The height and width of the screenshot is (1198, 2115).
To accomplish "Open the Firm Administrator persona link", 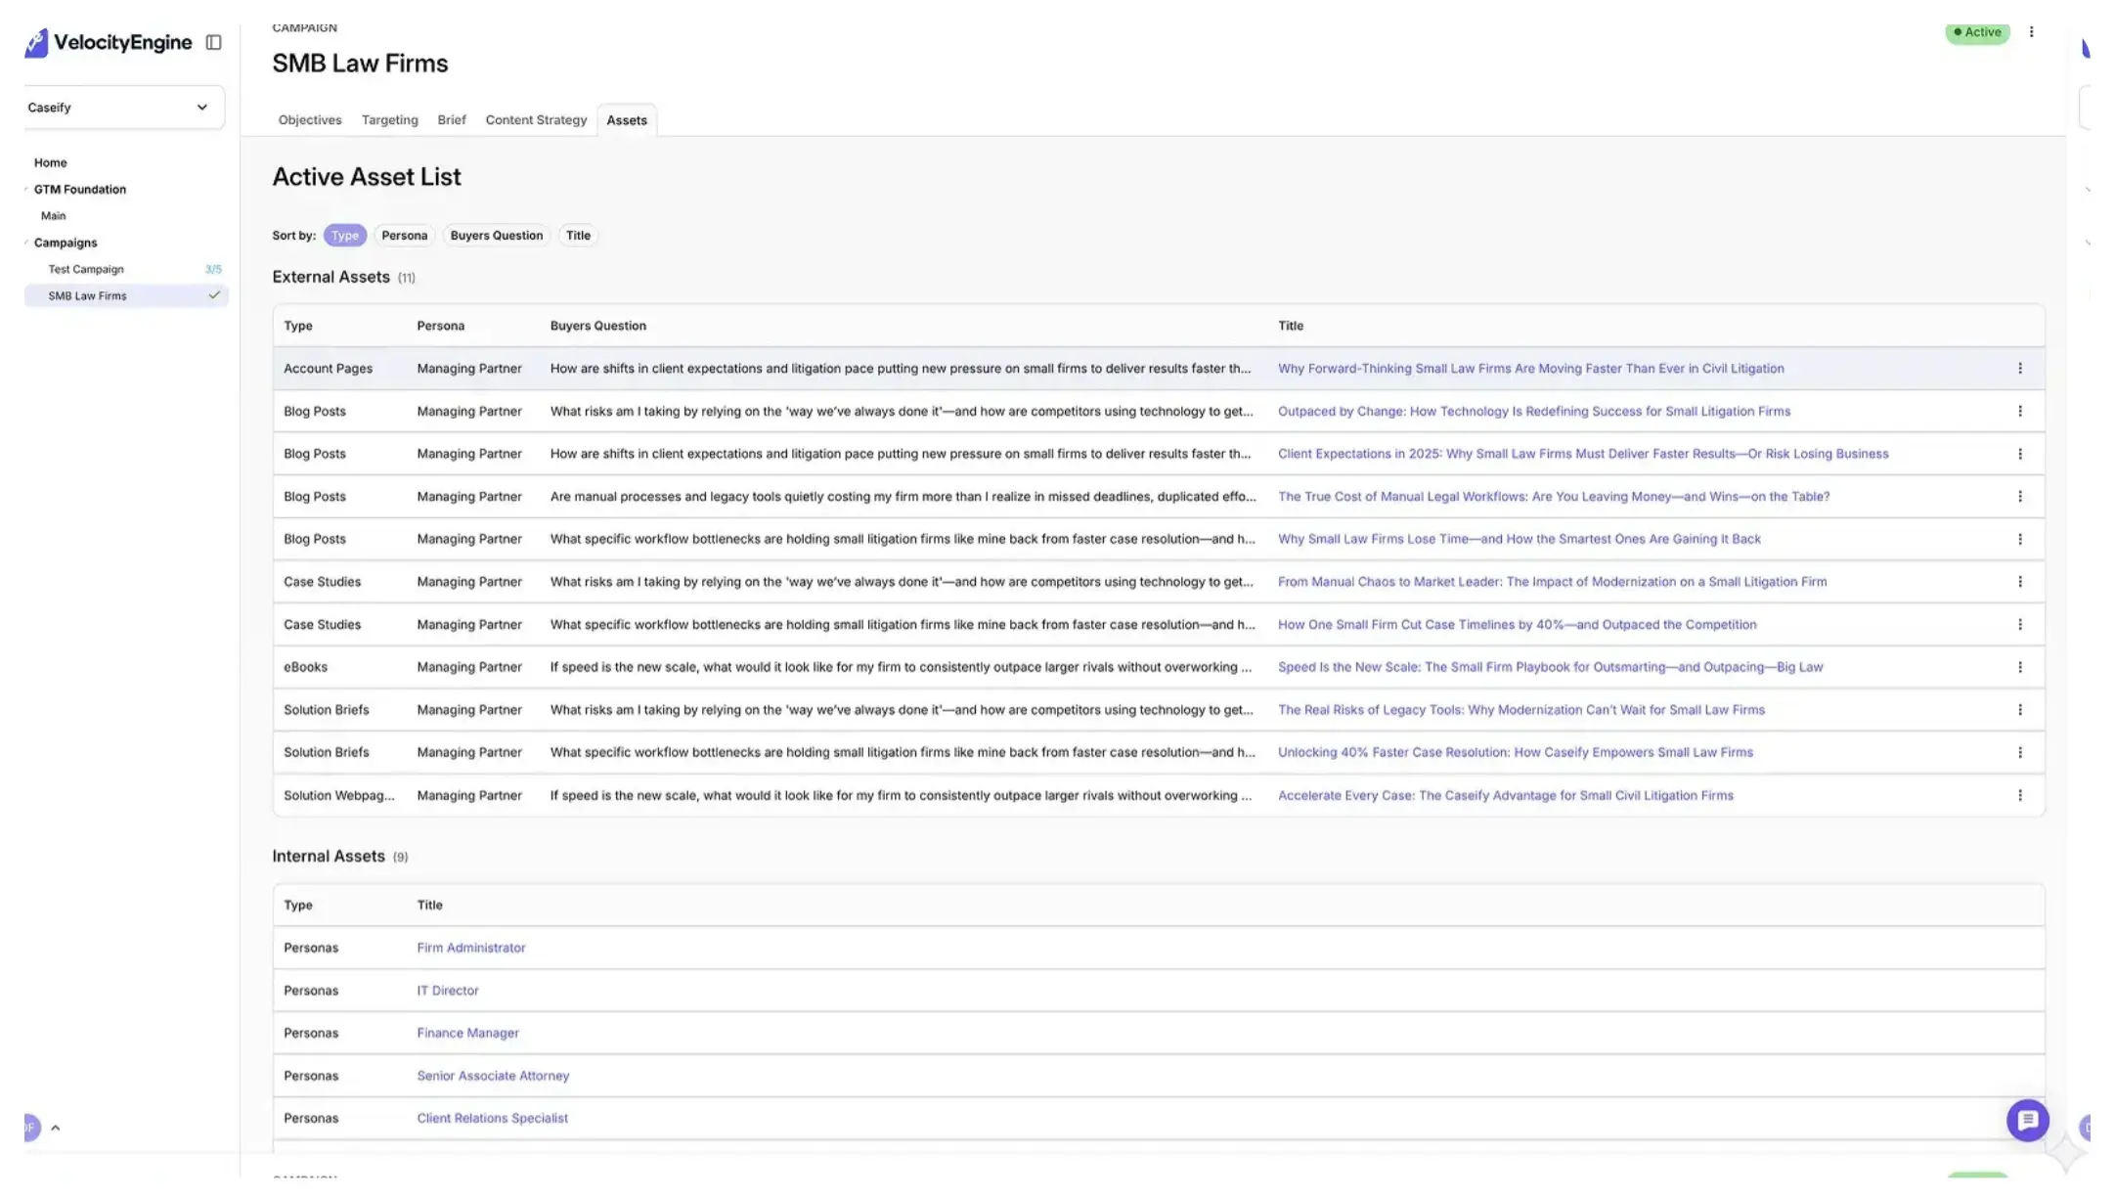I will 470,948.
